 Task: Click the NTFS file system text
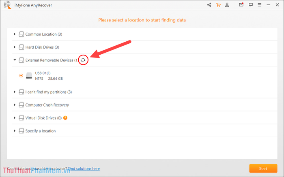click(x=39, y=79)
